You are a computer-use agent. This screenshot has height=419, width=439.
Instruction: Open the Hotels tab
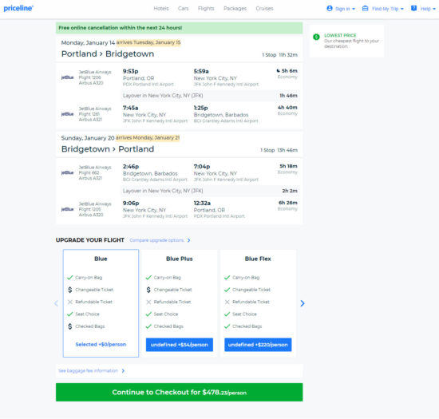click(161, 9)
